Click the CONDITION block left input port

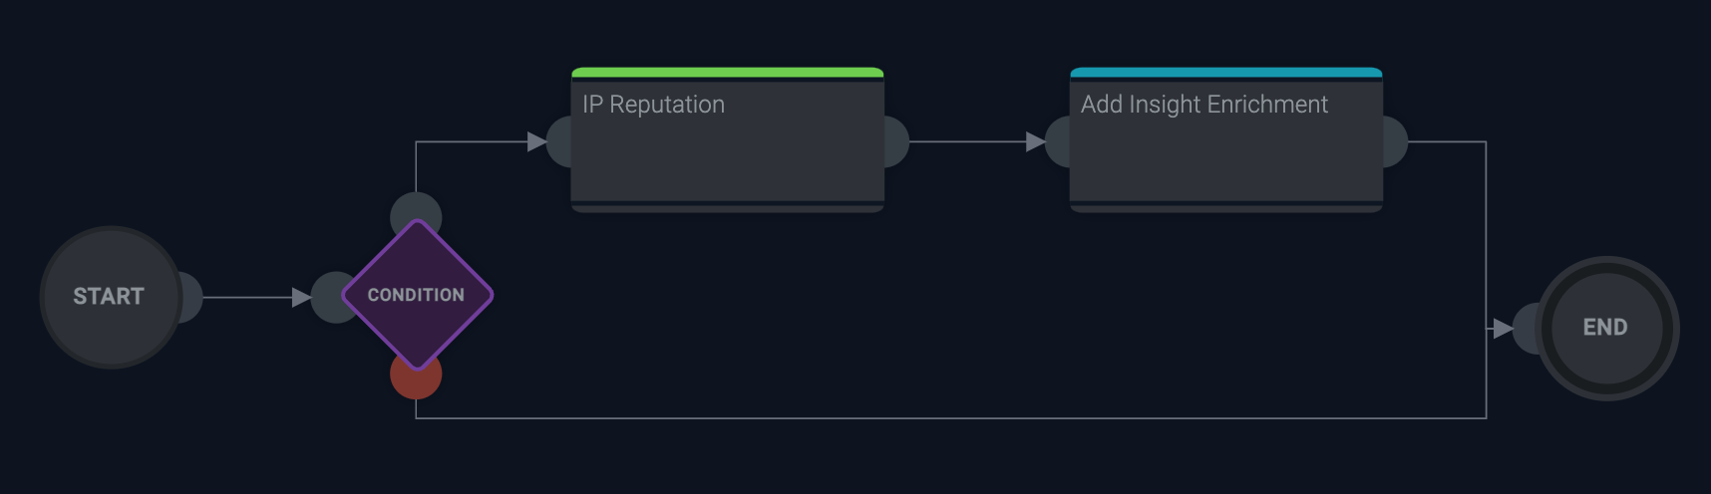(328, 297)
